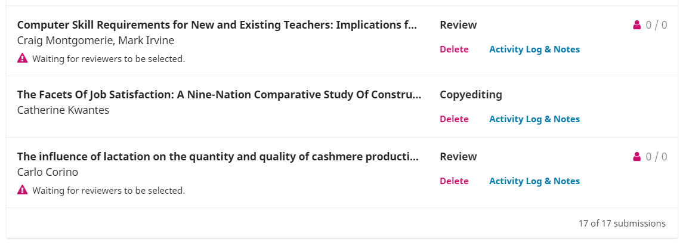Click the Review stage label for Computer Skill submission
This screenshot has width=686, height=245.
458,25
